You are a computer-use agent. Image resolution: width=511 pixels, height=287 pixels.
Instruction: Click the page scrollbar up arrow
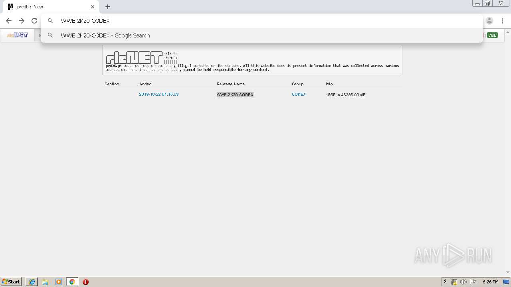pos(508,32)
